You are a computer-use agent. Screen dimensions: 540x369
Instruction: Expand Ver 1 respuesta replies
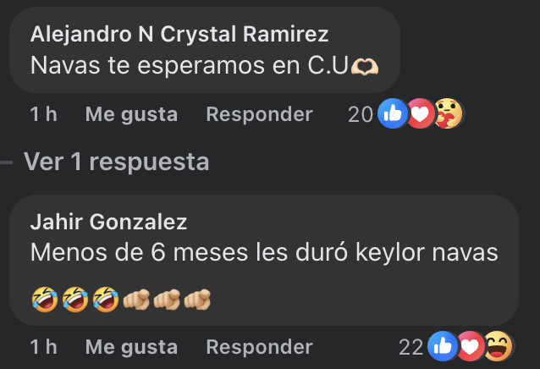[117, 162]
